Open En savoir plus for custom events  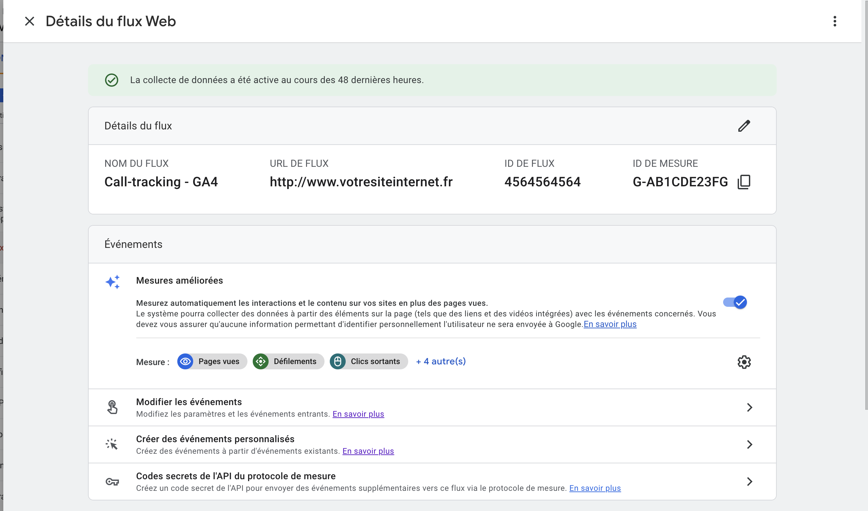368,451
